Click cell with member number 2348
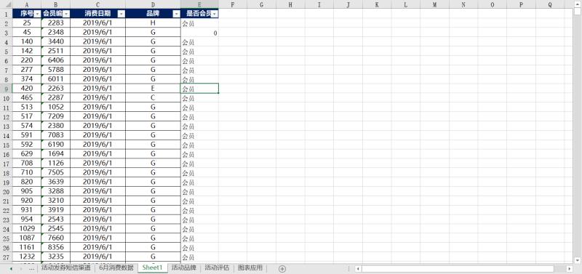This screenshot has width=582, height=274. point(56,32)
